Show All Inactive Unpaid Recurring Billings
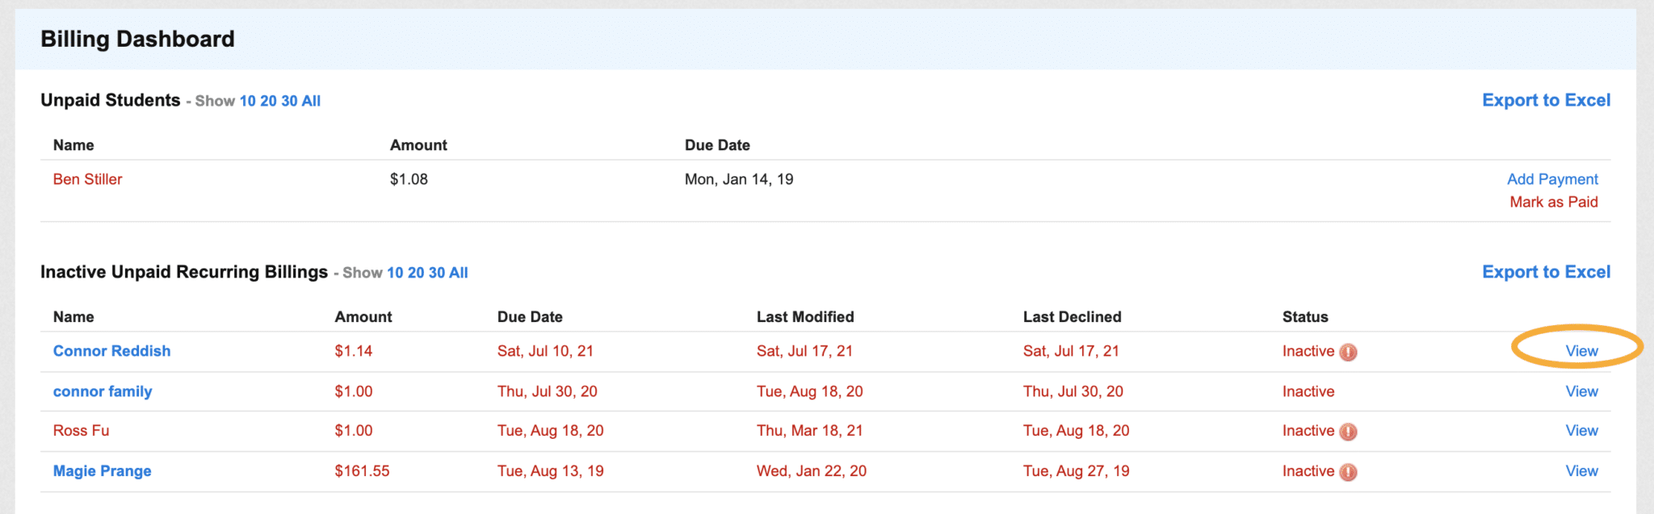Viewport: 1654px width, 514px height. pyautogui.click(x=459, y=273)
